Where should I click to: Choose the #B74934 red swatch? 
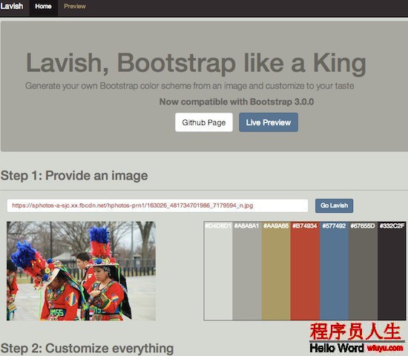[305, 271]
